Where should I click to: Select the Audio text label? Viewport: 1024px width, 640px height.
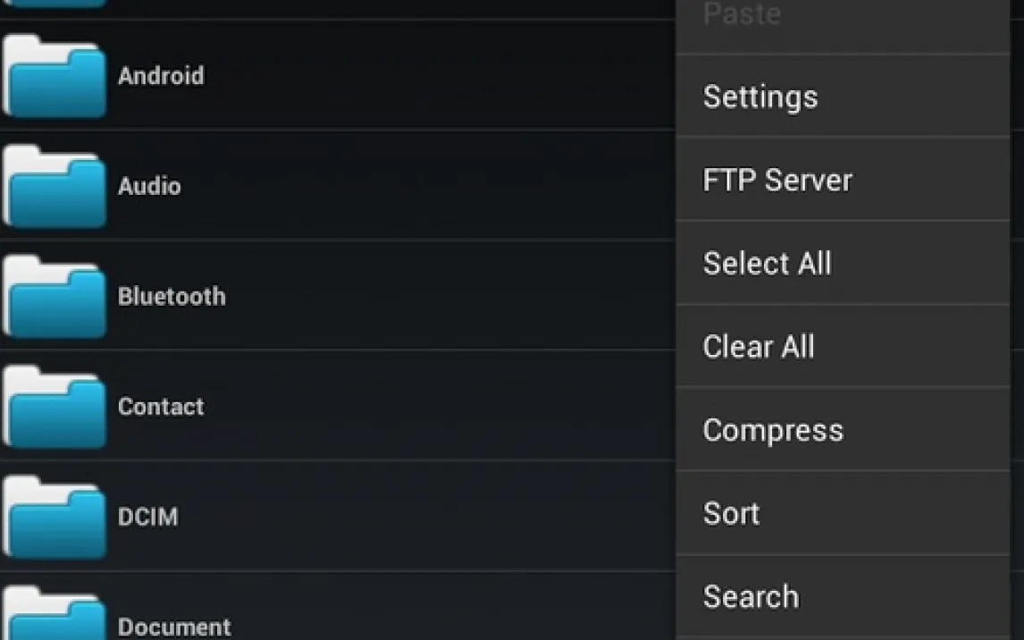[149, 186]
